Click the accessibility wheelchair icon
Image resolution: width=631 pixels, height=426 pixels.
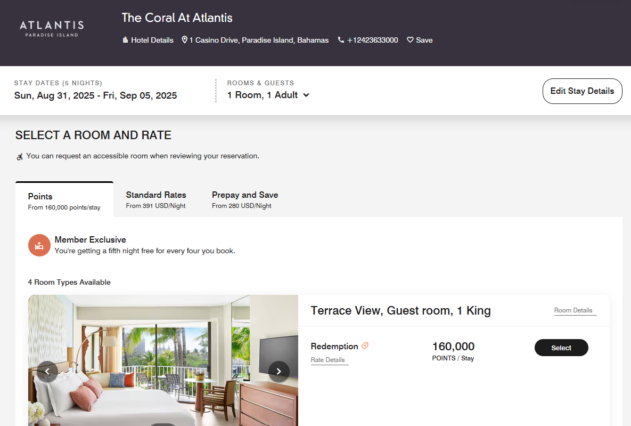(20, 156)
